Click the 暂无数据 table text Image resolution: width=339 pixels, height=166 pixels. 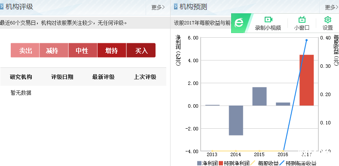(x=21, y=93)
